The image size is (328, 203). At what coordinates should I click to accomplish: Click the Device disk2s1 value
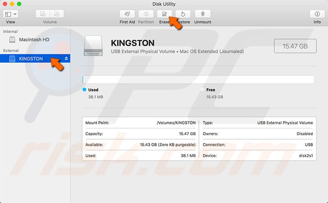(x=306, y=155)
